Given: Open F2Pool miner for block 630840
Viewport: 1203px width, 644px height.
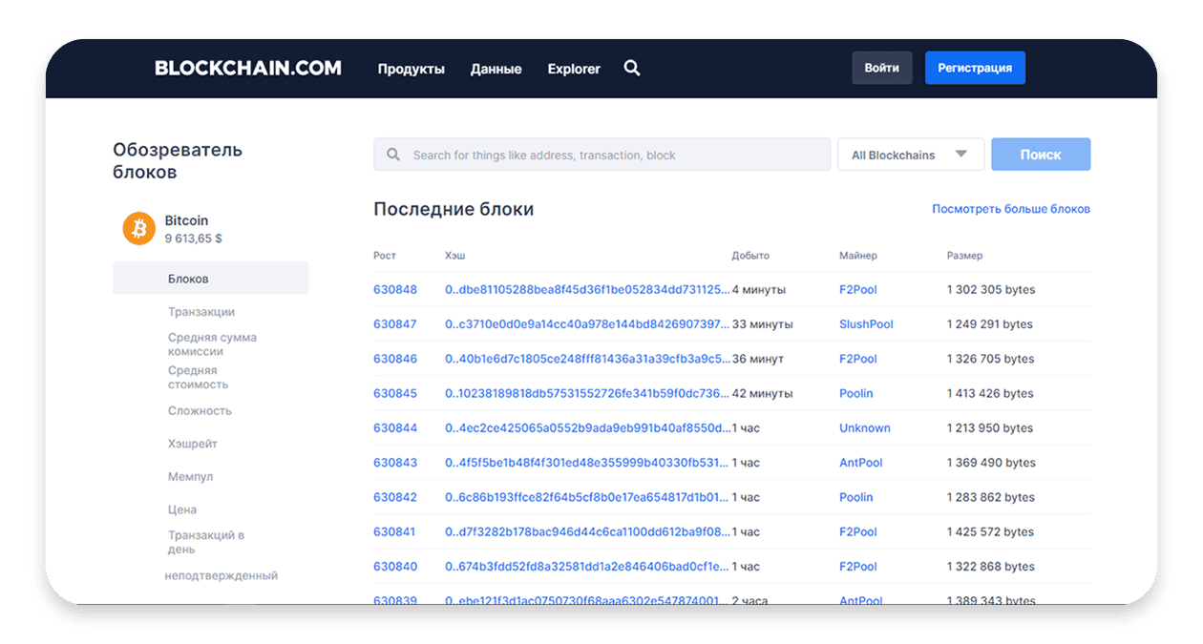Looking at the screenshot, I should (x=858, y=567).
